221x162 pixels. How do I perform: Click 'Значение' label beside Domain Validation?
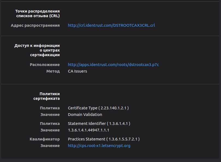point(50,115)
